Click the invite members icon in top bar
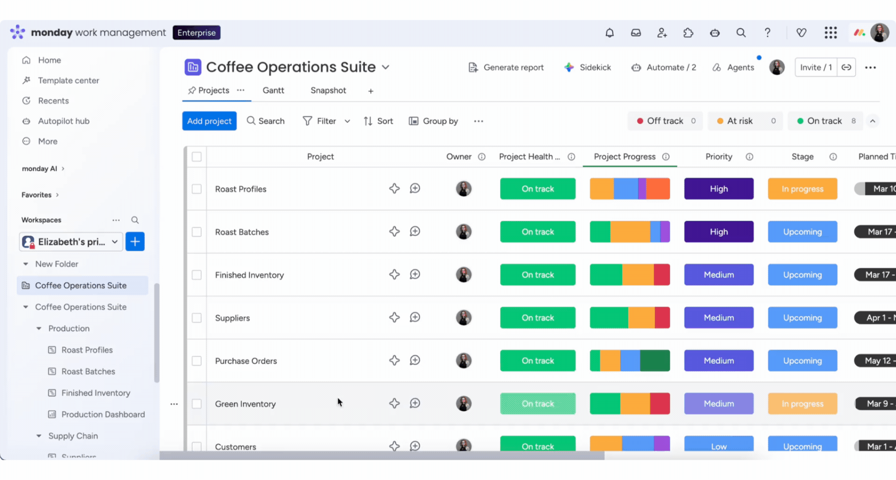 click(662, 33)
